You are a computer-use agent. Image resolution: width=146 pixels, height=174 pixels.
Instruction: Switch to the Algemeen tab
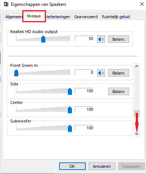[x=14, y=17]
